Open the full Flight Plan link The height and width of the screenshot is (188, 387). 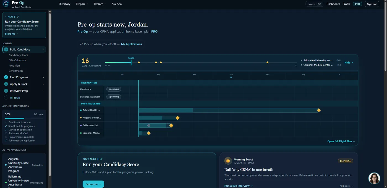pyautogui.click(x=341, y=141)
